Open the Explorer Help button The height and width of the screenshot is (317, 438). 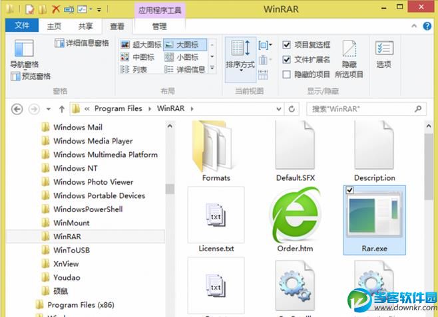(x=427, y=26)
